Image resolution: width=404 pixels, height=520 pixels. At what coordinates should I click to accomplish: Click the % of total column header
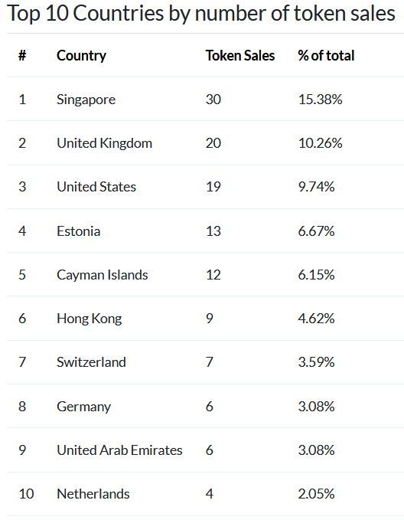326,55
